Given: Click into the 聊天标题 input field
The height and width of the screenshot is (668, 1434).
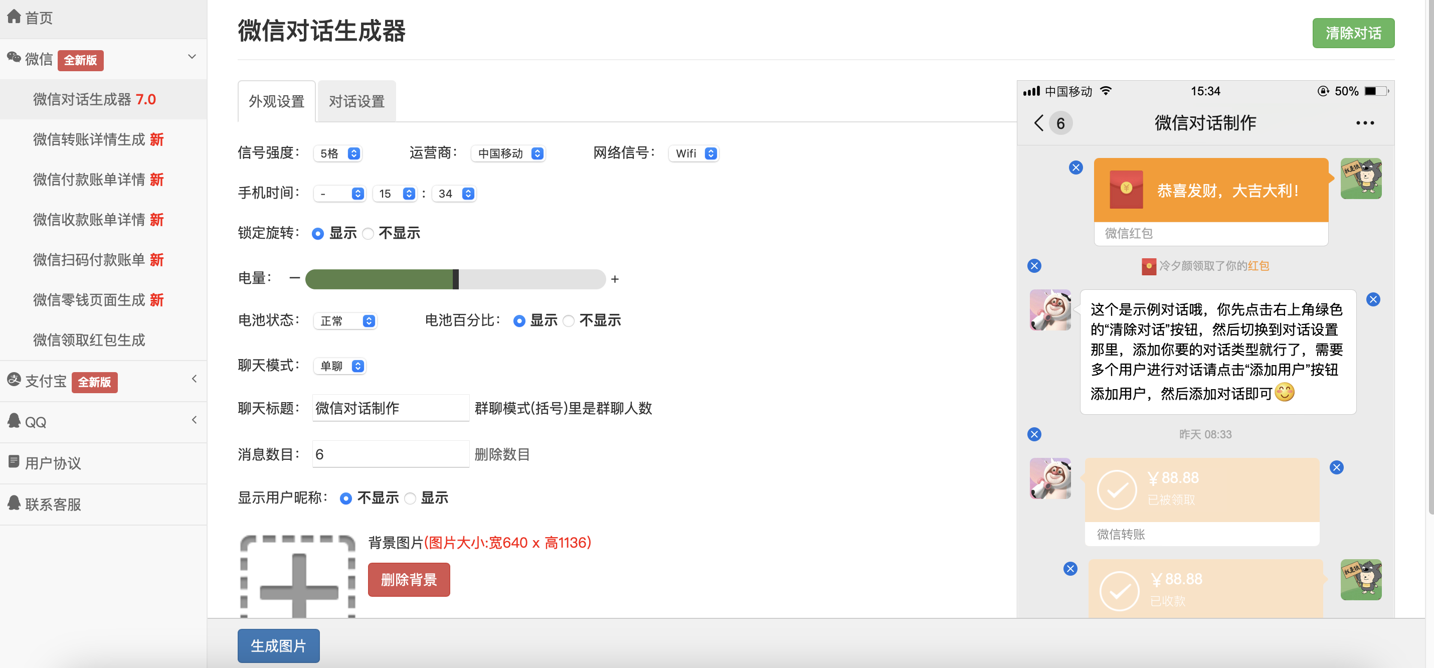Looking at the screenshot, I should 390,408.
